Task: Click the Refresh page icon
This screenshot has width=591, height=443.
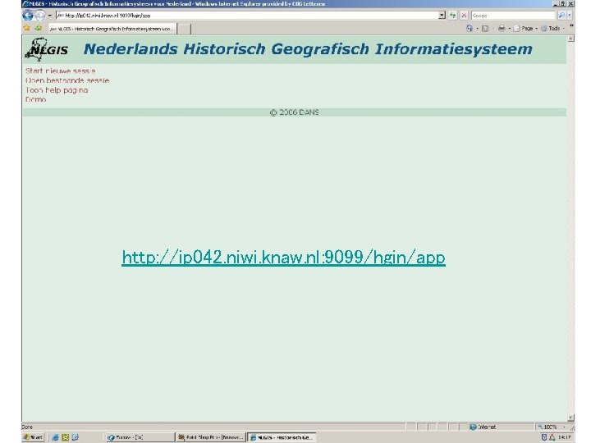Action: pyautogui.click(x=453, y=16)
